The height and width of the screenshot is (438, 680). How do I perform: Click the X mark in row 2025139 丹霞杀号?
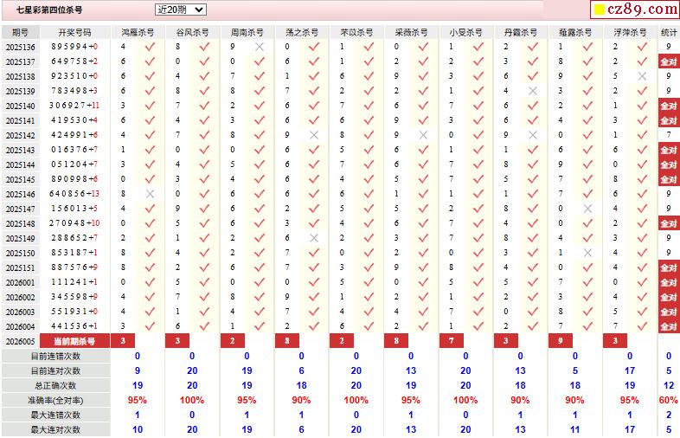pos(533,91)
